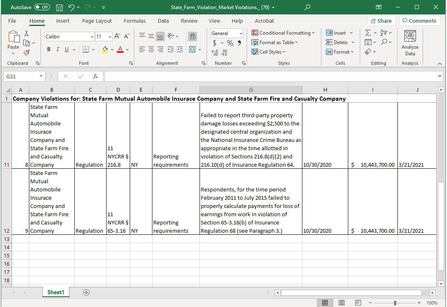Open the Font name dropdown

(x=92, y=36)
